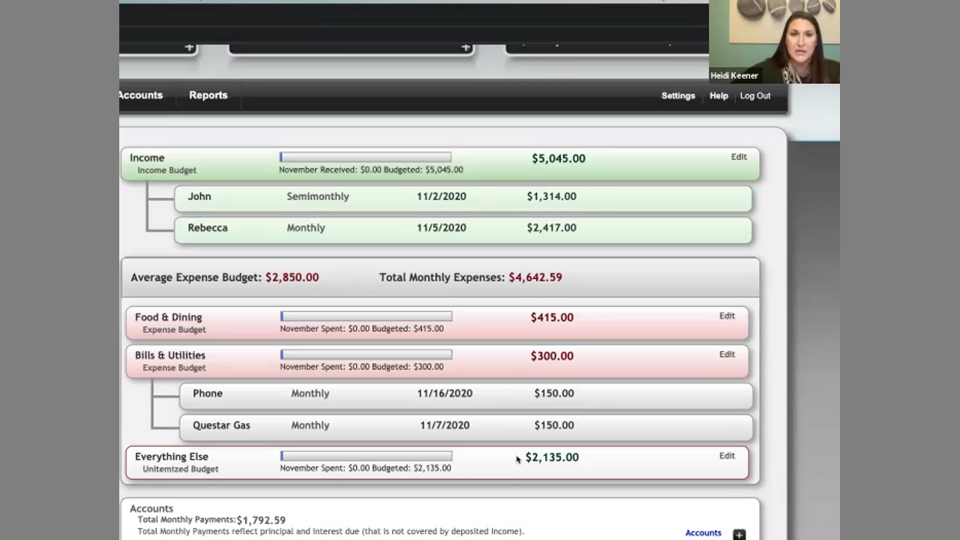
Task: Open the Reports menu
Action: pyautogui.click(x=208, y=95)
